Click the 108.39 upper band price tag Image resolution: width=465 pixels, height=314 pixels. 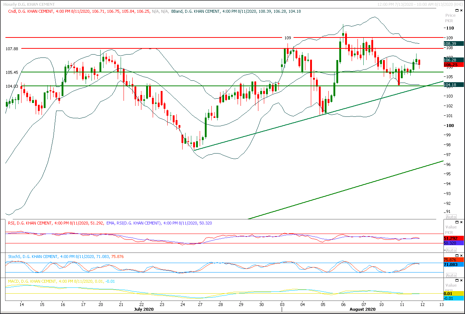[x=454, y=43]
